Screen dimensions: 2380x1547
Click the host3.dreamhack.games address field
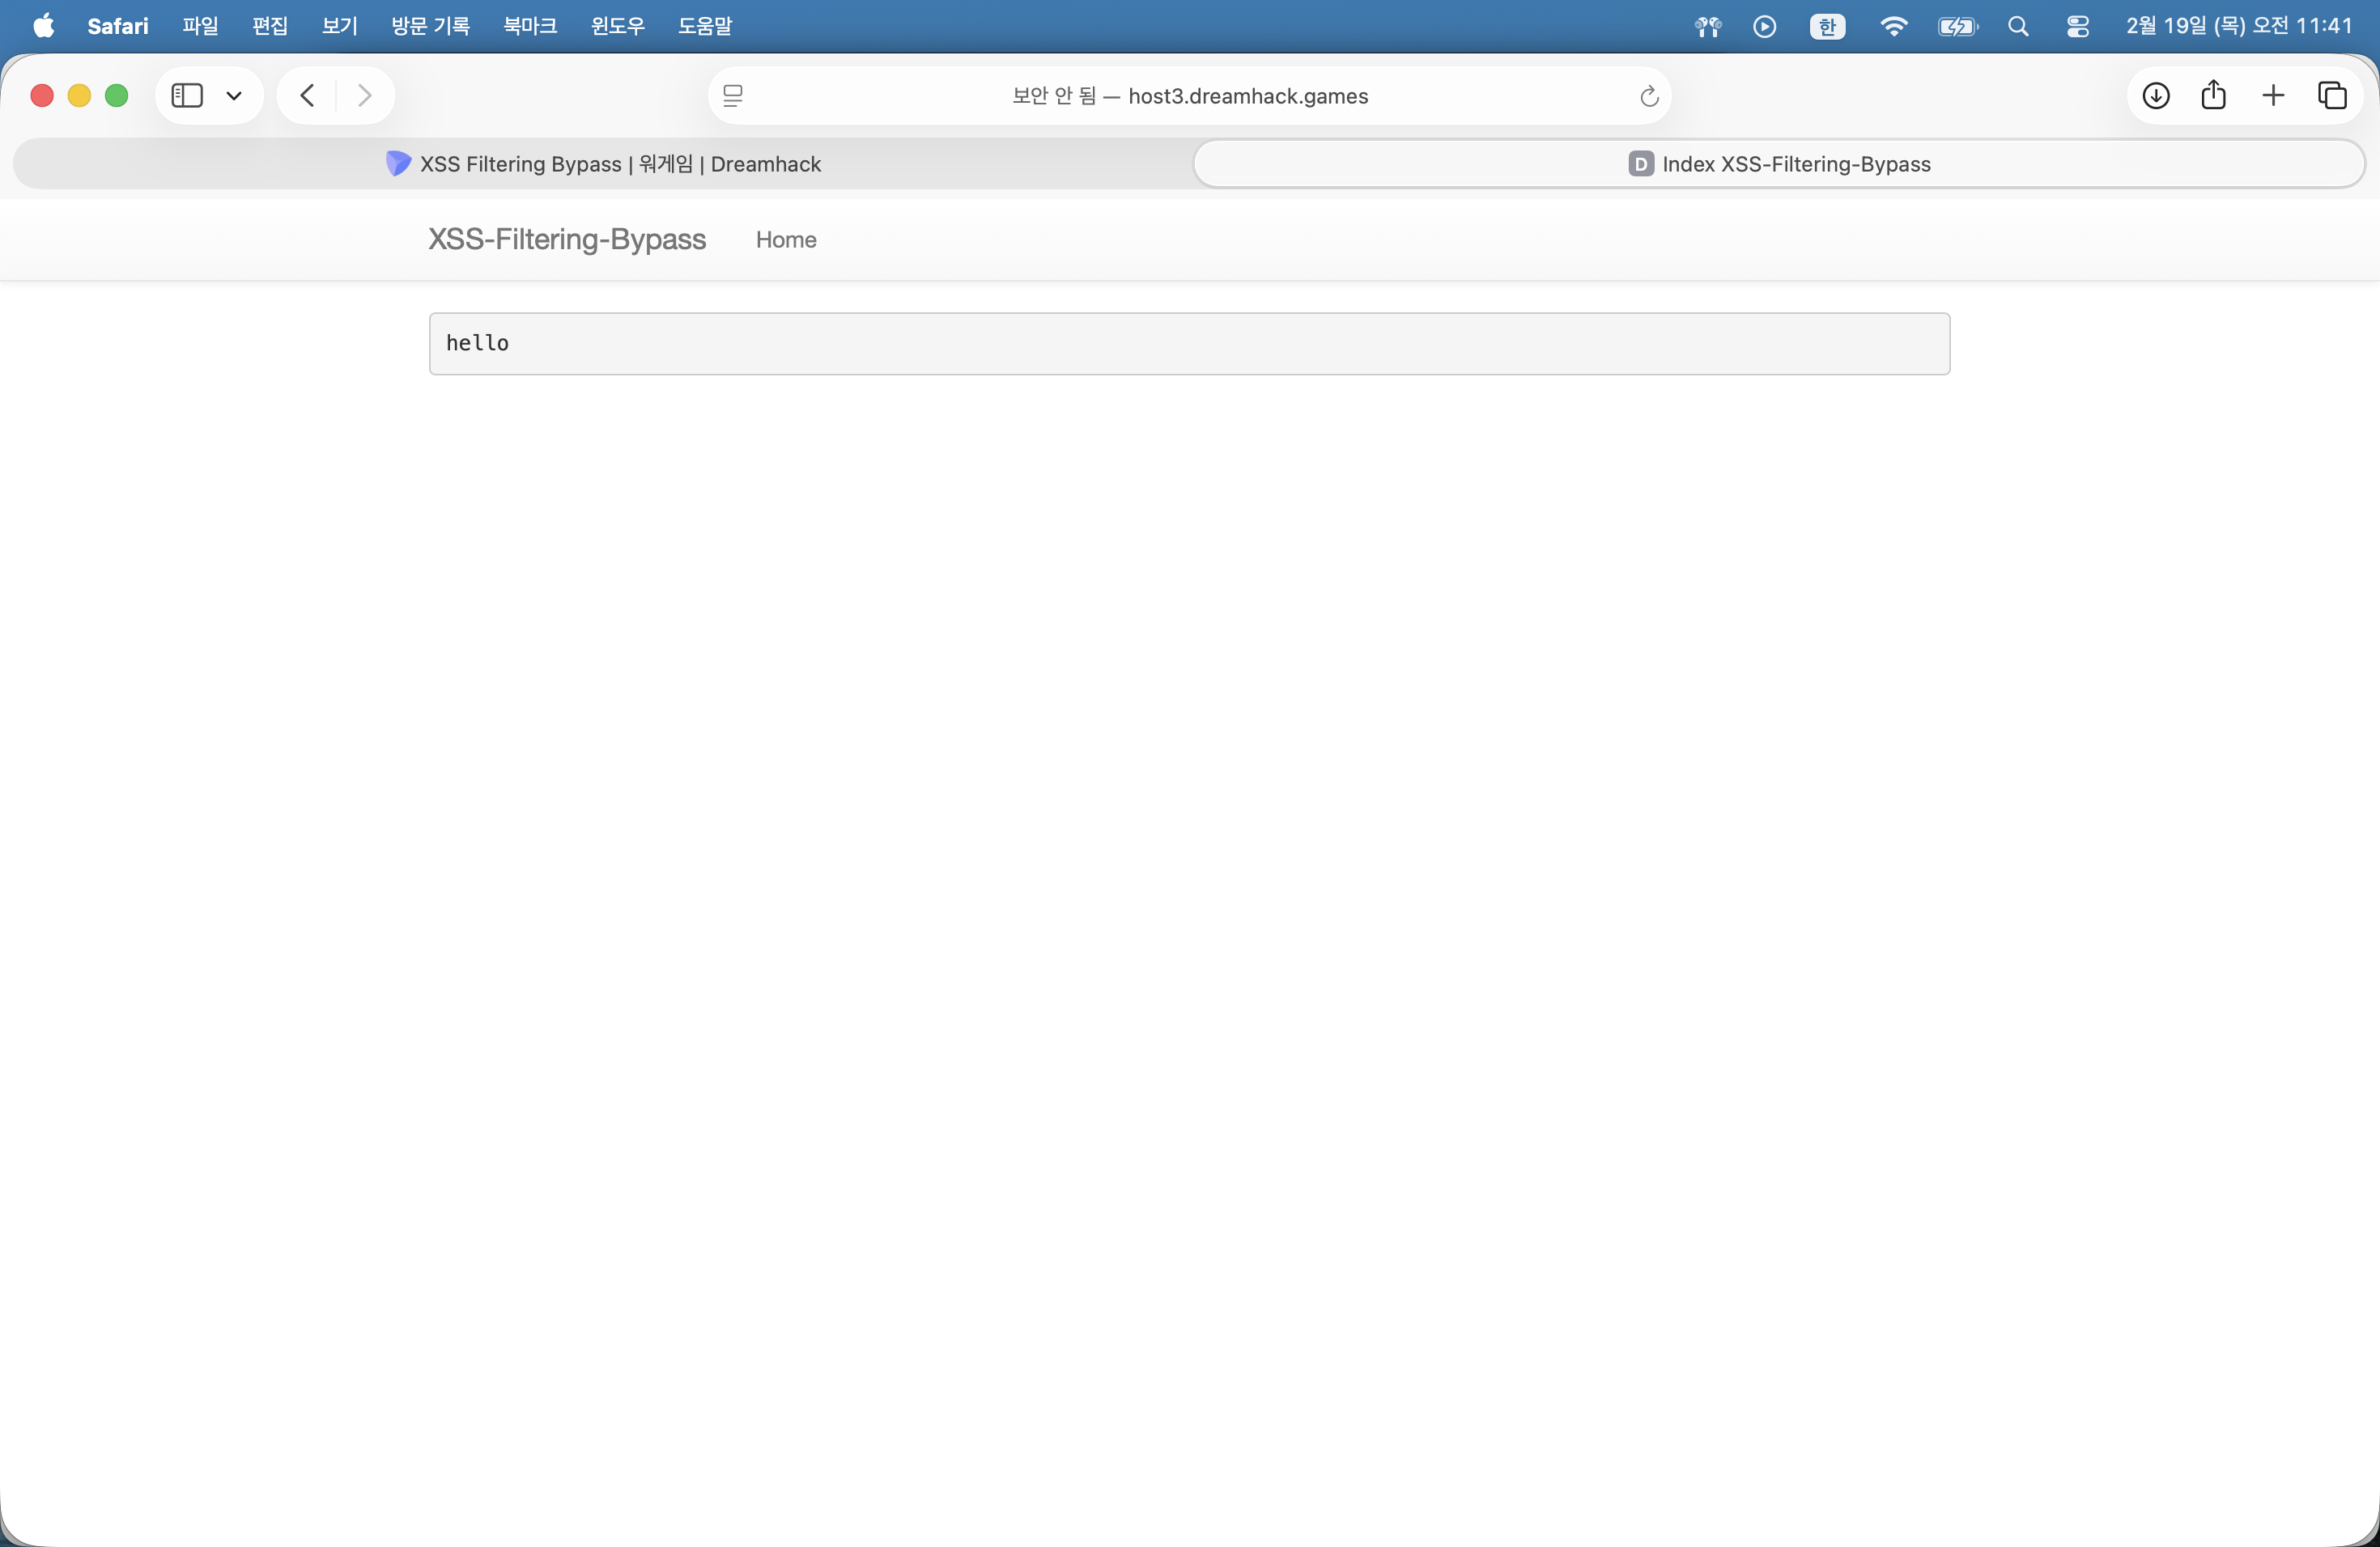[1189, 96]
